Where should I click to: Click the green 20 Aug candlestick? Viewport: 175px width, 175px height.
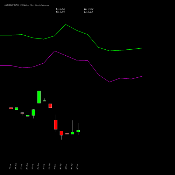(x=16, y=108)
